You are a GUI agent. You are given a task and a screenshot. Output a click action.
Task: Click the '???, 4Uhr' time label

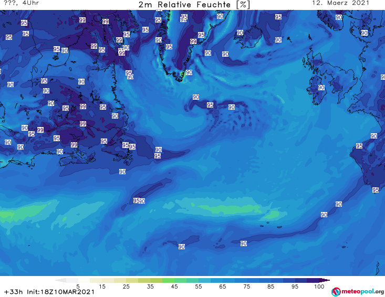(22, 3)
